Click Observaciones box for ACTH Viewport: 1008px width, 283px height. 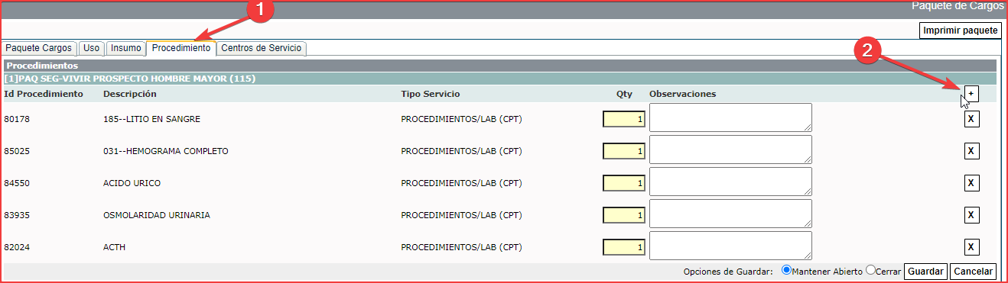pos(730,246)
